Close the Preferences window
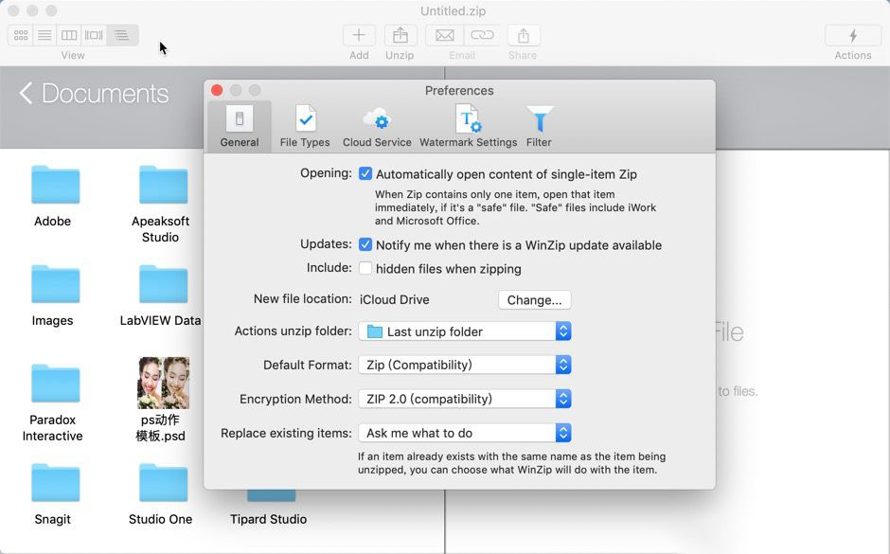This screenshot has height=554, width=890. pos(217,90)
